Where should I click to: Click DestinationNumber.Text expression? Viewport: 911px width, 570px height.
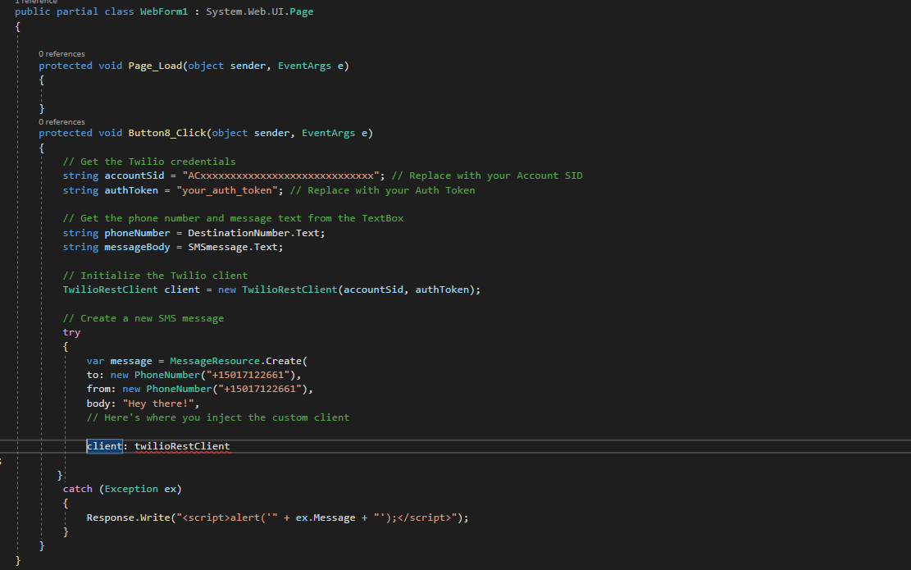click(x=253, y=233)
